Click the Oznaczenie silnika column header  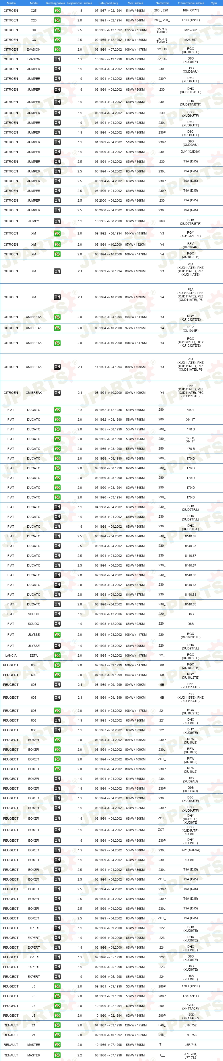pos(190,3)
